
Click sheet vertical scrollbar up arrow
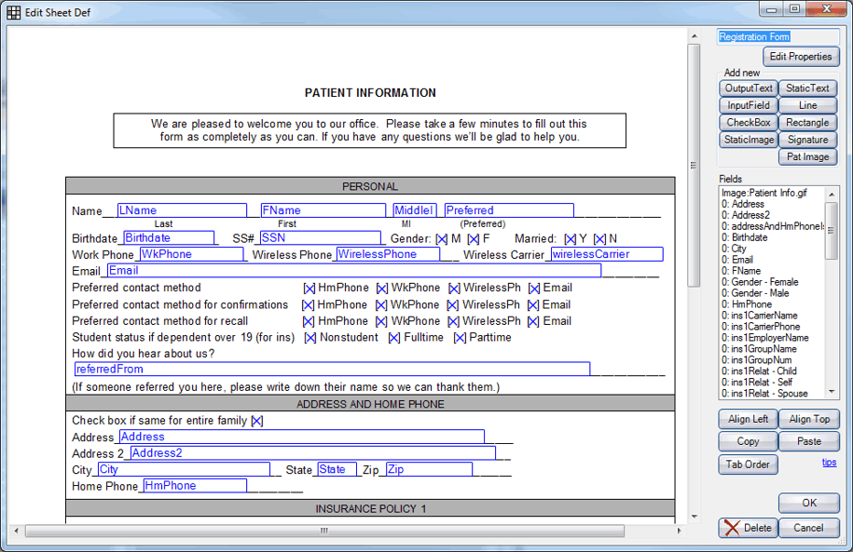pos(694,36)
